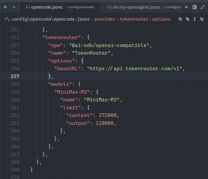
Task: Open a new tab with the plus icon
Action: click(x=186, y=7)
